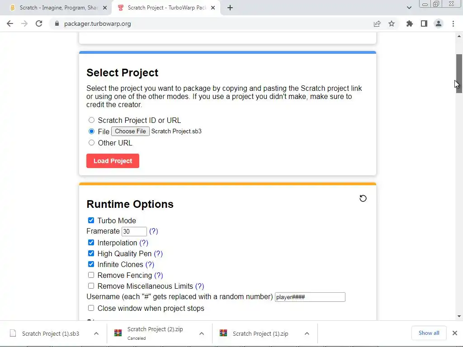Click Show all downloads
The width and height of the screenshot is (463, 347).
(x=429, y=333)
